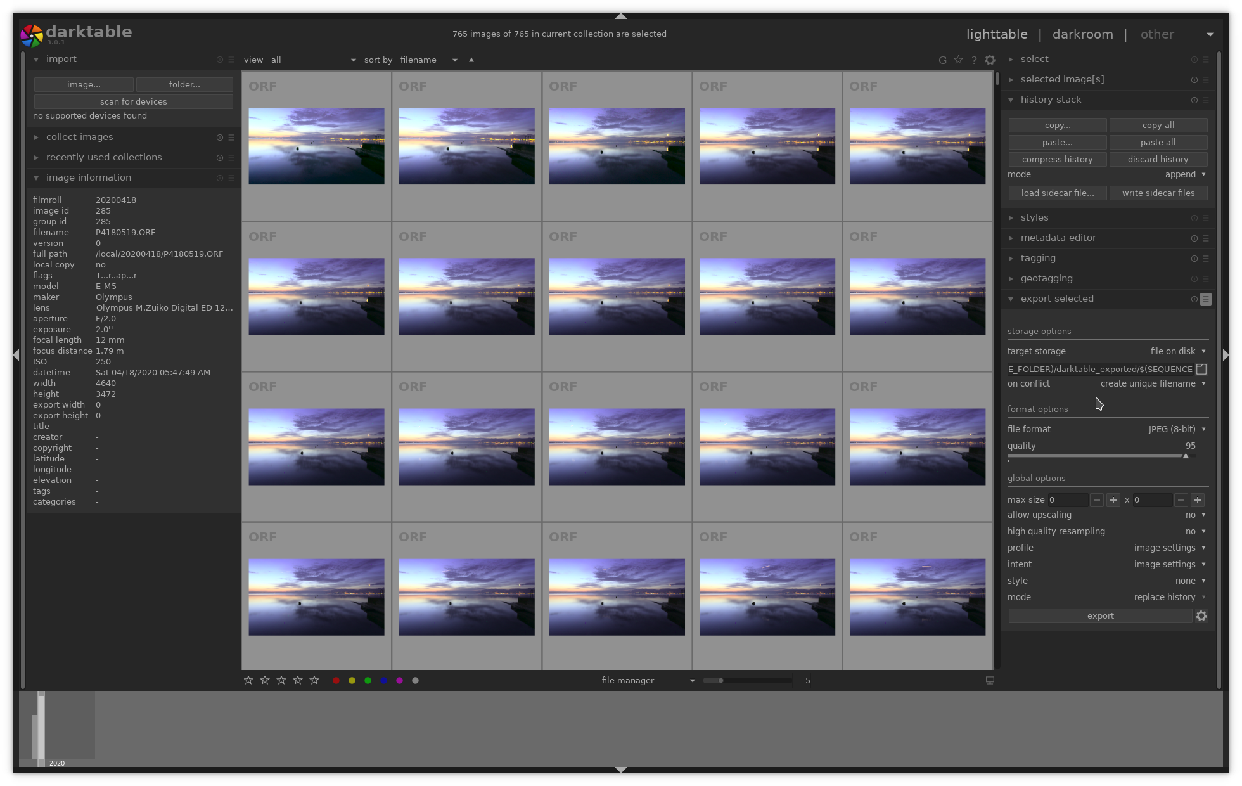Click the compress history button
The image size is (1242, 786).
[x=1057, y=160]
